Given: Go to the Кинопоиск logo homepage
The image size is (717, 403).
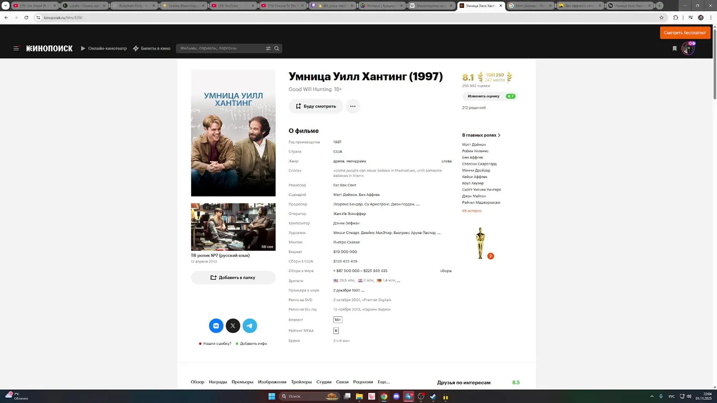Looking at the screenshot, I should (49, 48).
